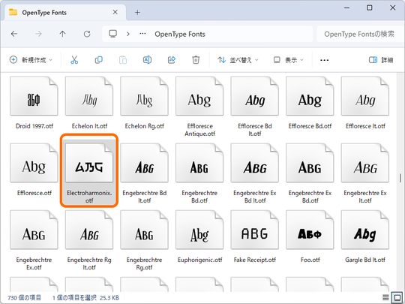The width and height of the screenshot is (405, 304).
Task: Select Engebrechtre Rg It.otf file
Action: coord(89,240)
